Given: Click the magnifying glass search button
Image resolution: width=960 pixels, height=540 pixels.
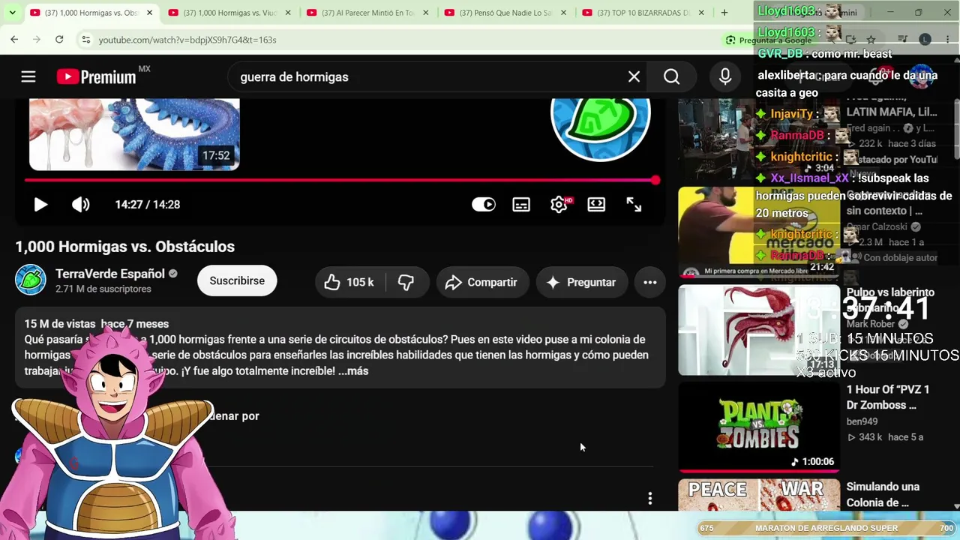Looking at the screenshot, I should click(x=671, y=76).
